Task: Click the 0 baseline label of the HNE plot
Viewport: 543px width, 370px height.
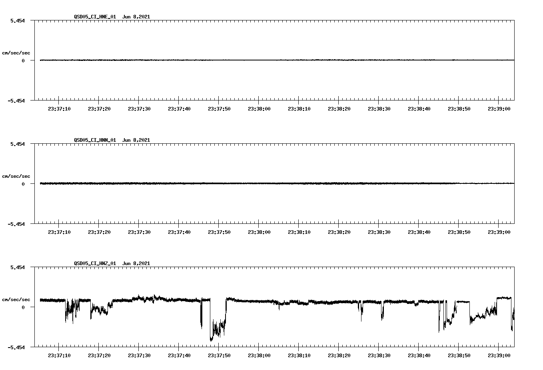Action: pyautogui.click(x=23, y=60)
